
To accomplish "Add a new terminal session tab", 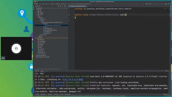I will [x=46, y=71].
